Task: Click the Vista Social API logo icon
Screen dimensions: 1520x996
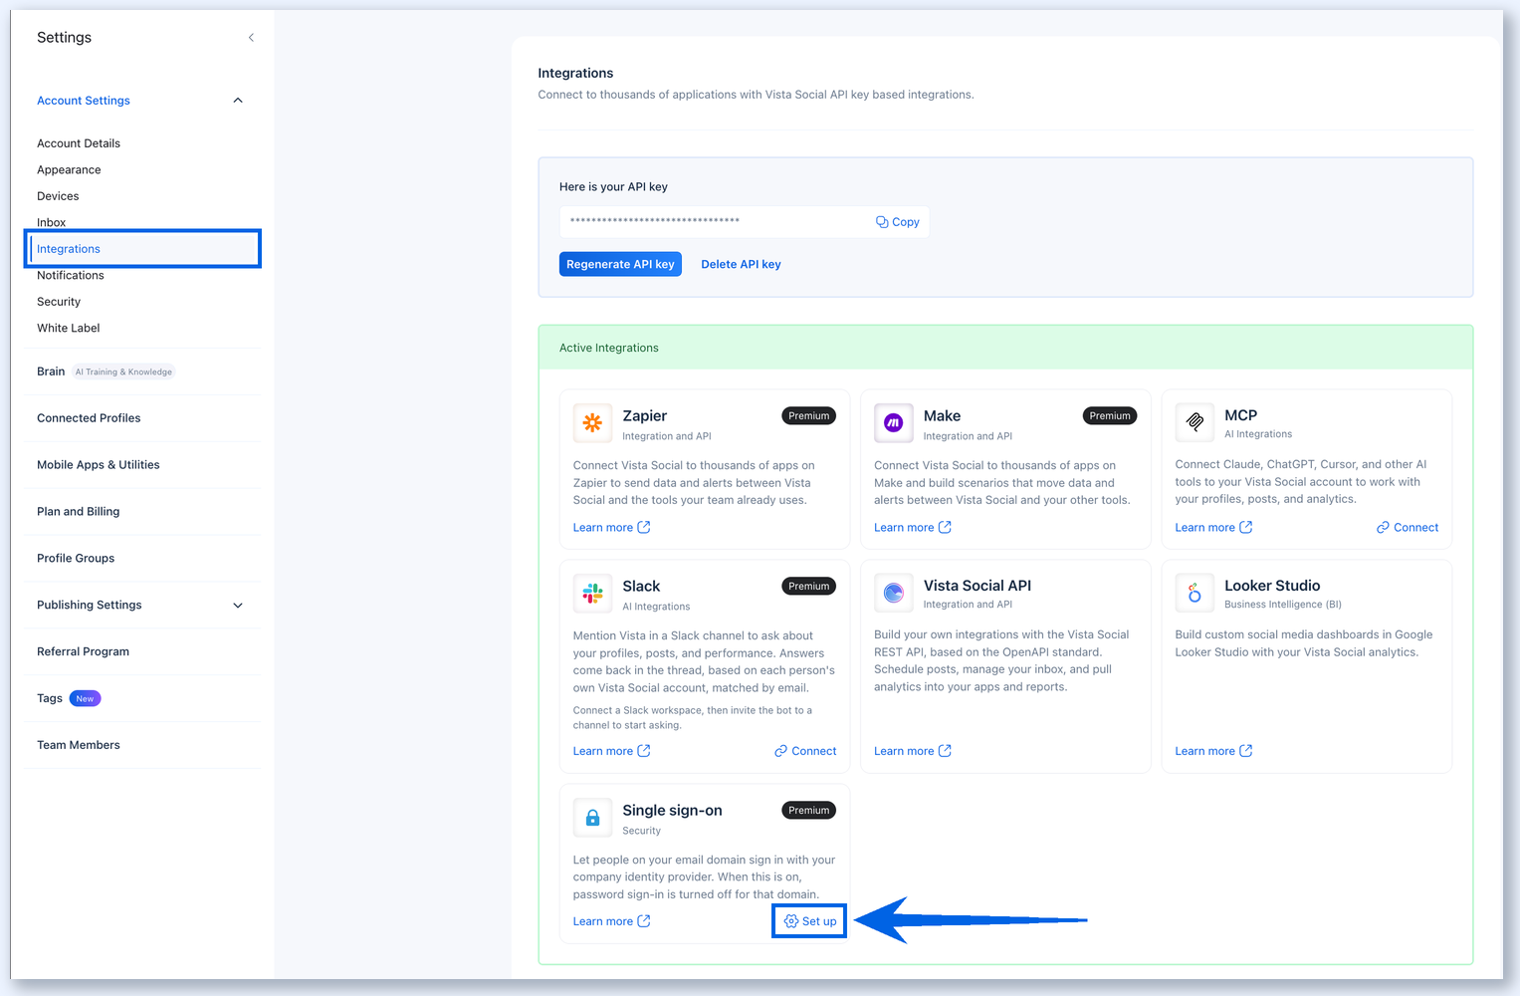Action: point(893,593)
